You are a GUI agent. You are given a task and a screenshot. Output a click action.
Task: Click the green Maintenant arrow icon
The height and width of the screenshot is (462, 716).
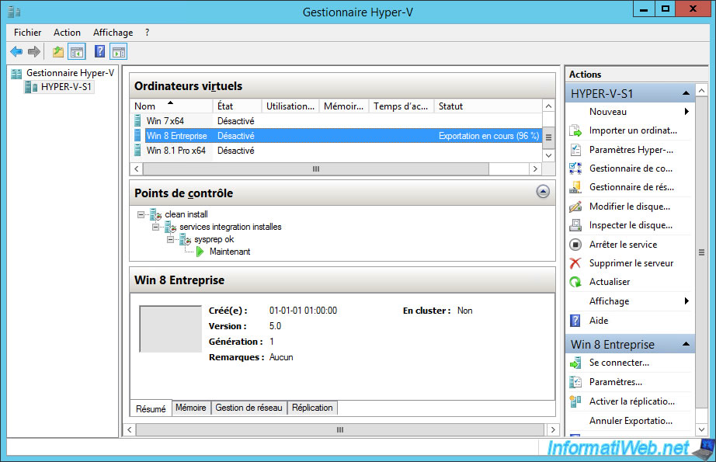[x=200, y=252]
